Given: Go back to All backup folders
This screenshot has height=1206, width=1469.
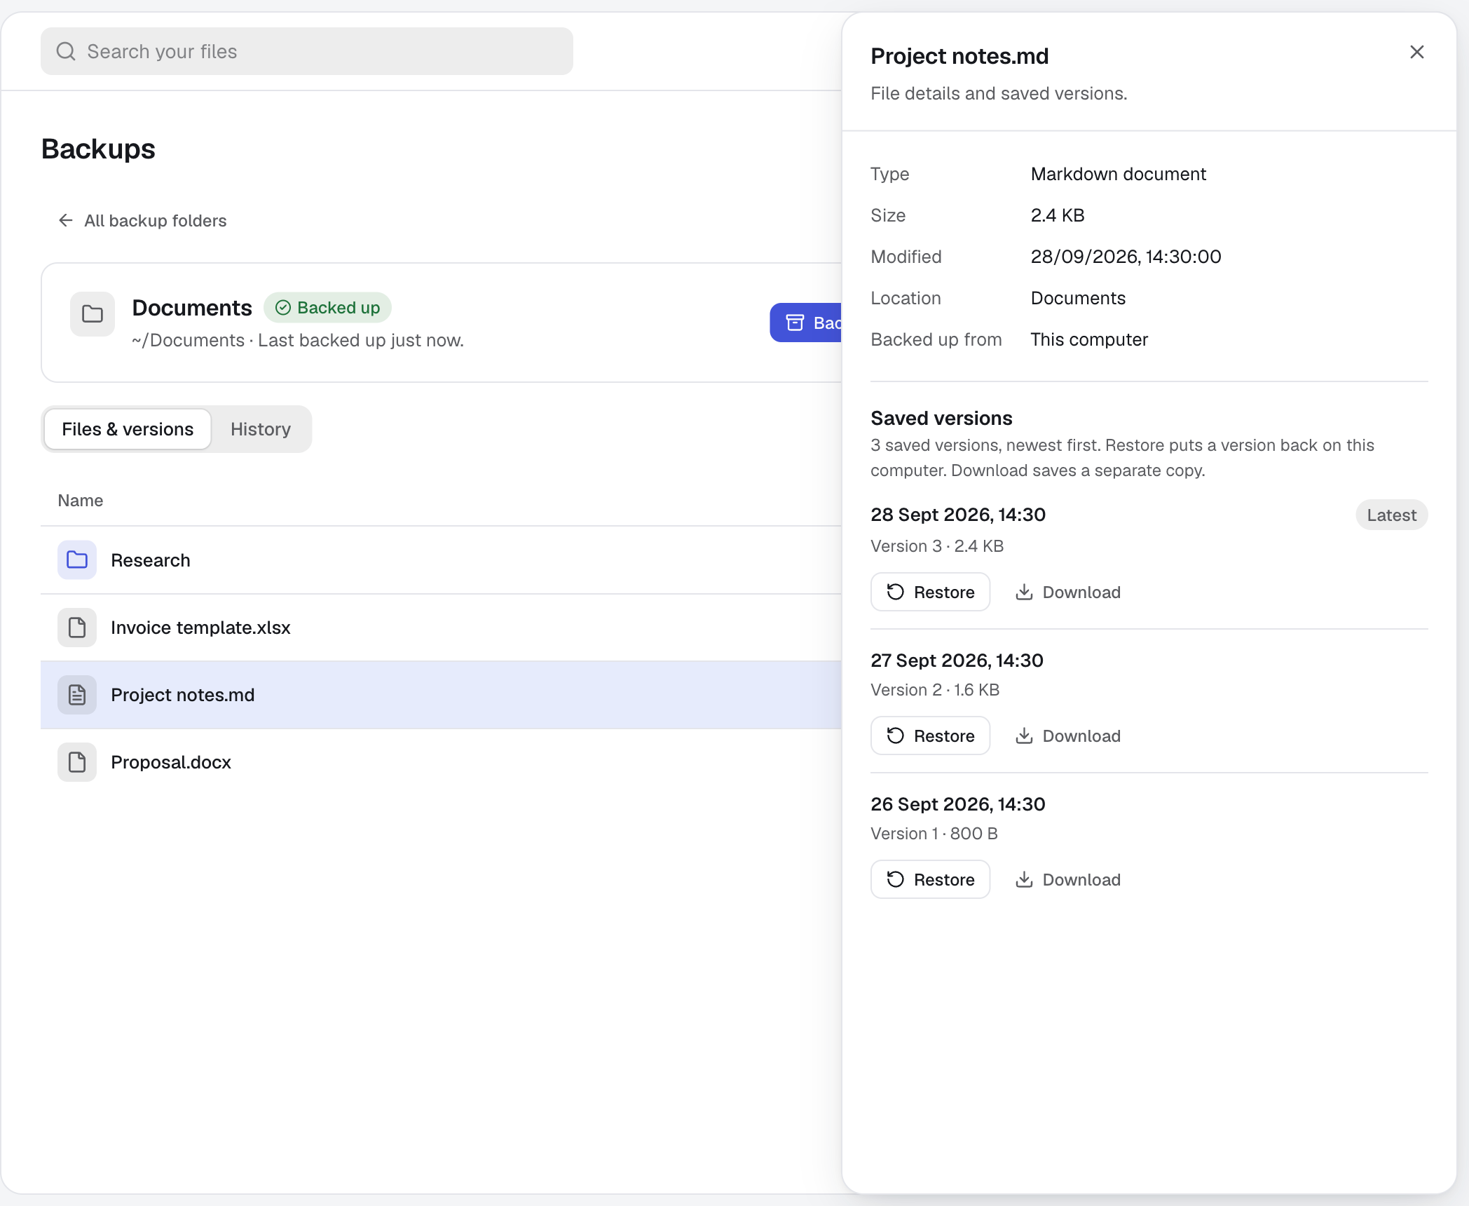Looking at the screenshot, I should click(x=142, y=220).
